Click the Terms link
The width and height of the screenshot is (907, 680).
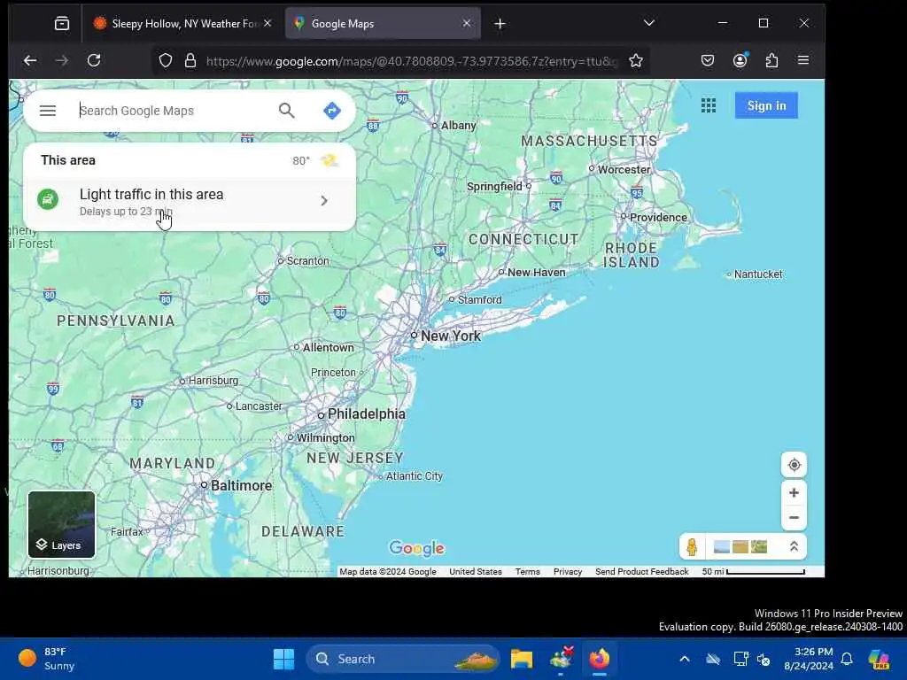(527, 571)
